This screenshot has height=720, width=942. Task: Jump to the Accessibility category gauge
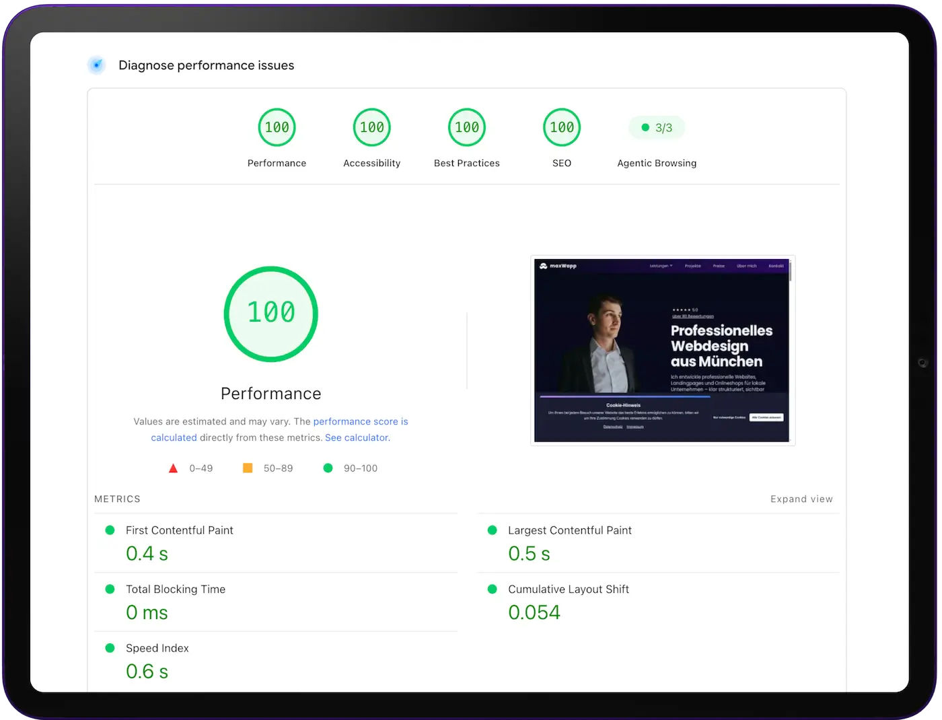coord(371,127)
